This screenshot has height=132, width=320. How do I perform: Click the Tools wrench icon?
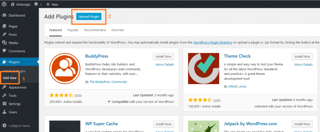coord(4,95)
